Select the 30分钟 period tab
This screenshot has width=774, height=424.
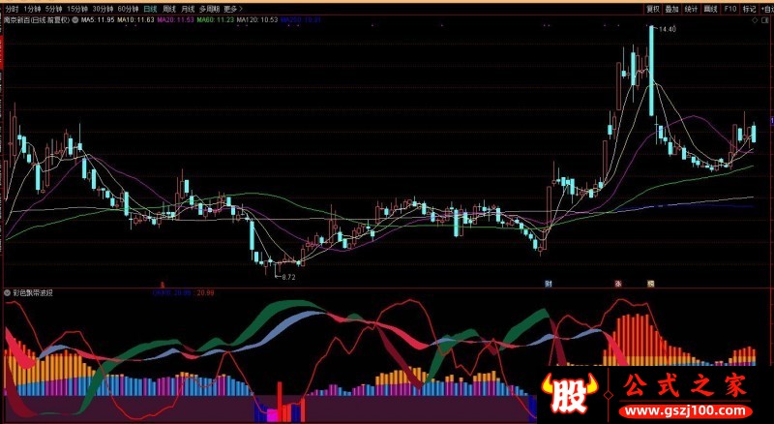pos(103,9)
